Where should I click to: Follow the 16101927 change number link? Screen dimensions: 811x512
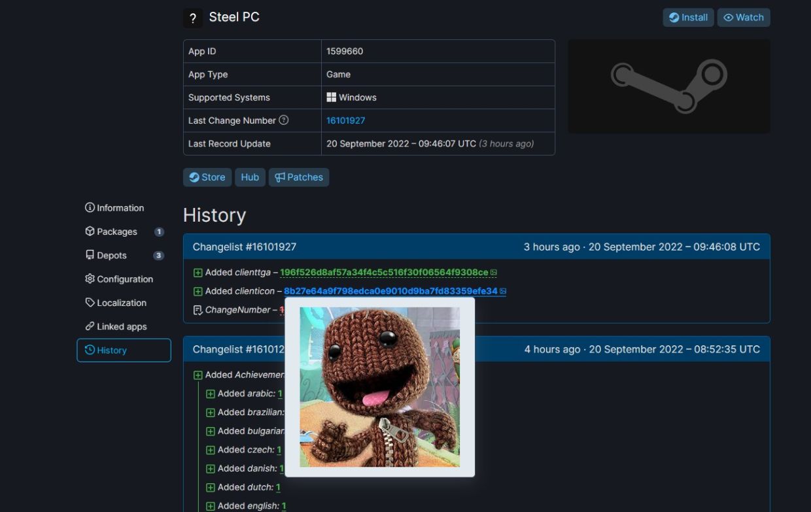[x=345, y=120]
